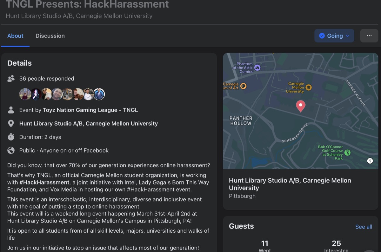
Task: Click the Bob O'Connor Golf Course map marker
Action: click(x=348, y=153)
